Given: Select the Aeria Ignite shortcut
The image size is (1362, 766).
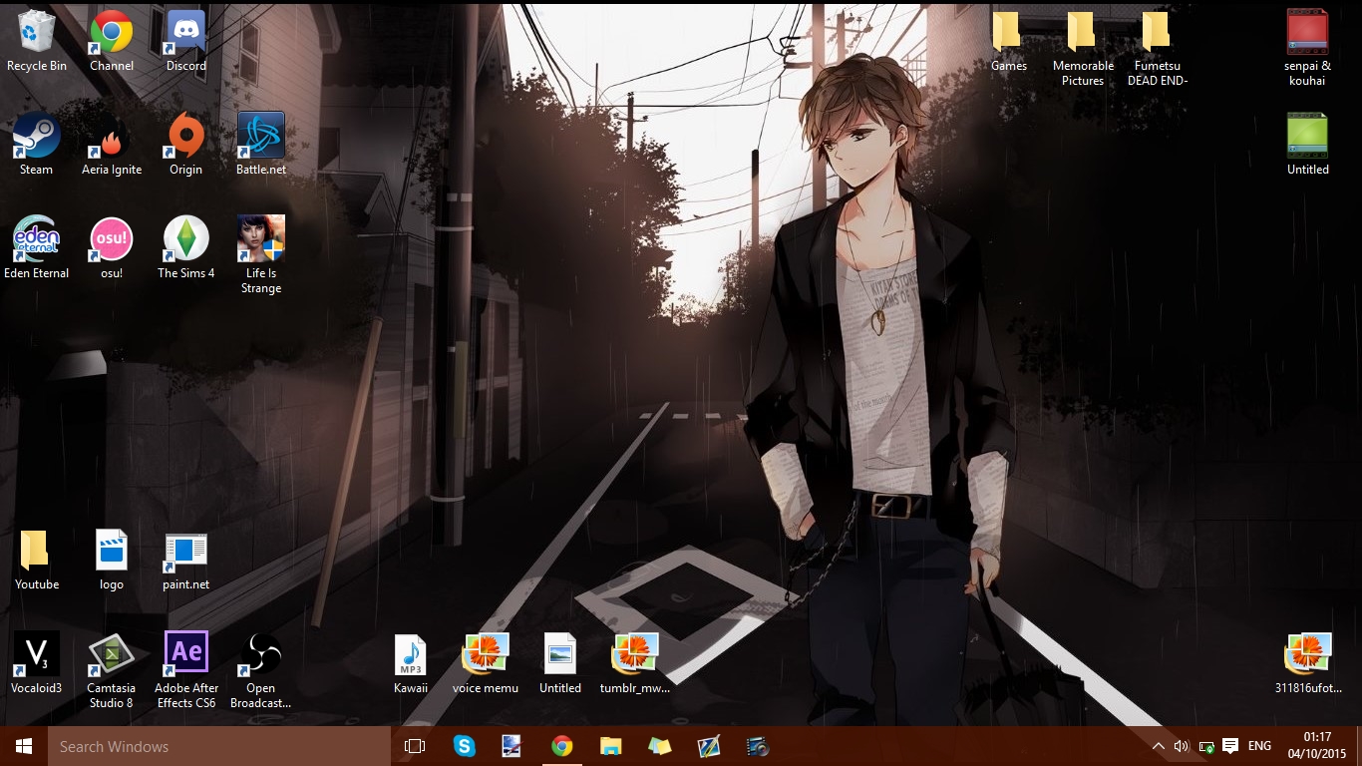Looking at the screenshot, I should 112,145.
